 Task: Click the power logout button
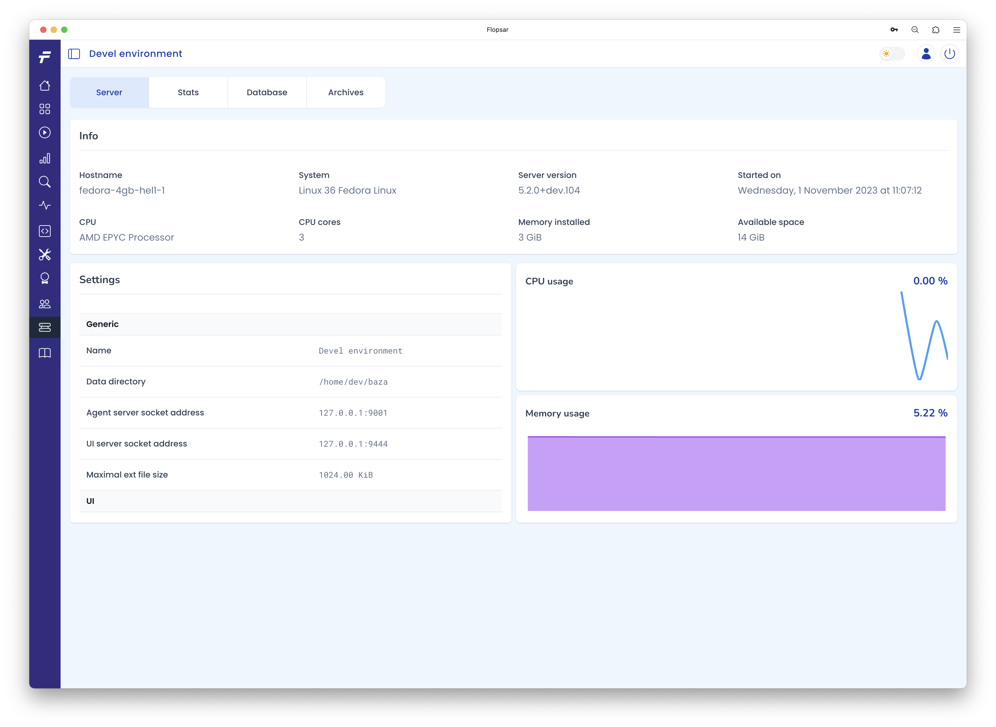click(x=949, y=54)
